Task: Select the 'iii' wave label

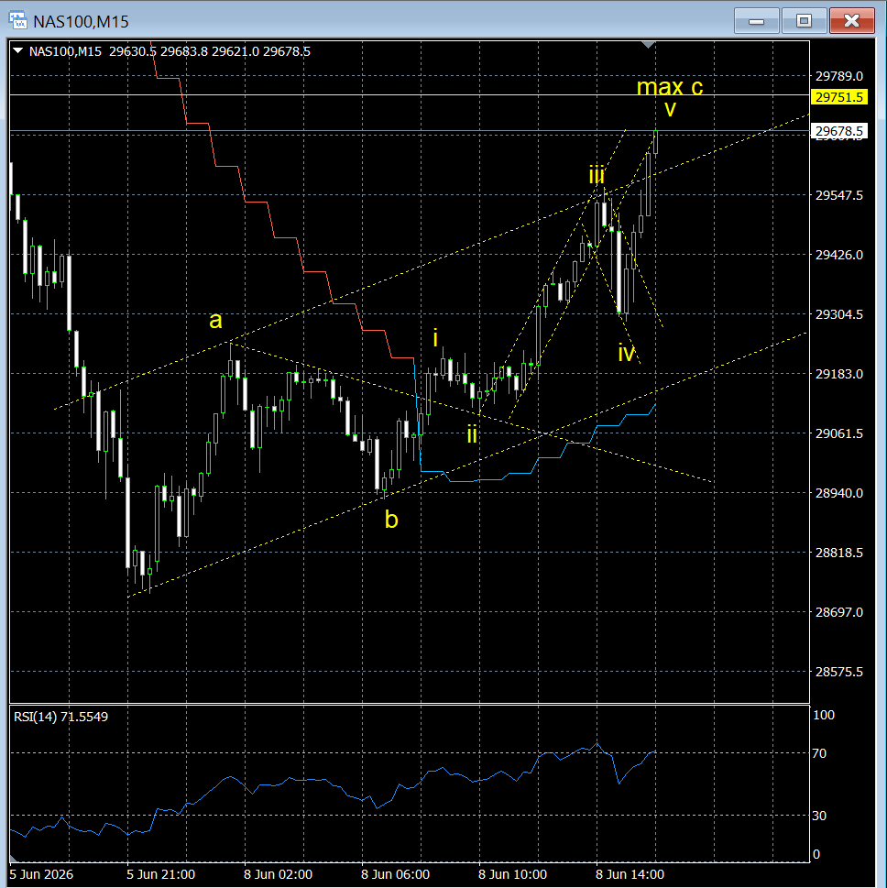Action: (x=597, y=174)
